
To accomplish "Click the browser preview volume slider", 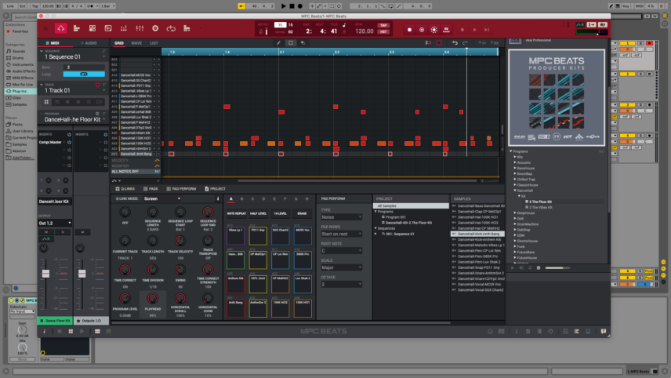I will 557,268.
